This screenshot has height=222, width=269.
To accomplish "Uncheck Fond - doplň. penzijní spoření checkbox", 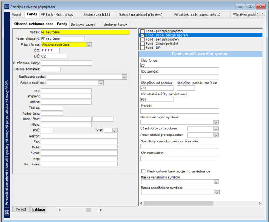I will tap(142, 35).
